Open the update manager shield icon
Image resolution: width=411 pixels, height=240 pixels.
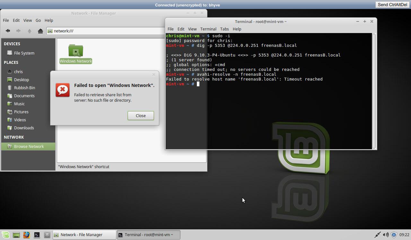coord(394,235)
